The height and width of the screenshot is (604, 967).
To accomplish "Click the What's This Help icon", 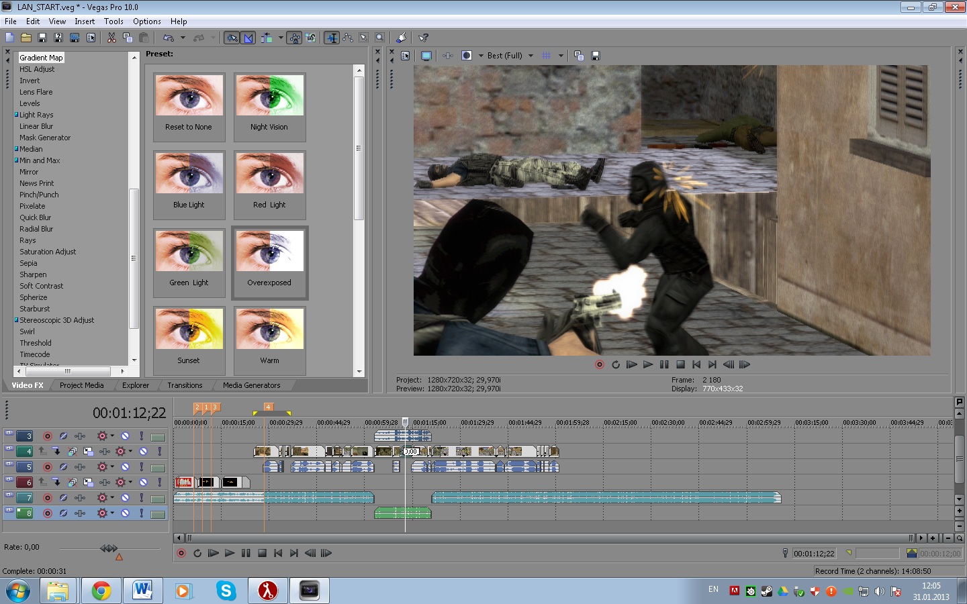I will point(423,38).
